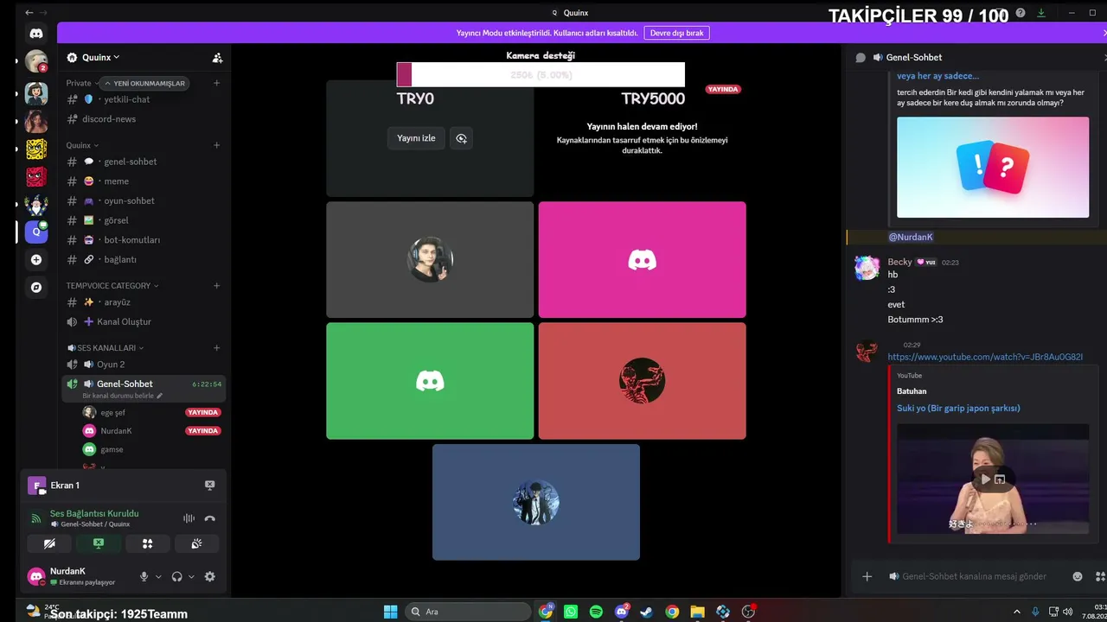Screen dimensions: 1107x622
Task: Open the Discord help question mark icon
Action: click(1021, 13)
